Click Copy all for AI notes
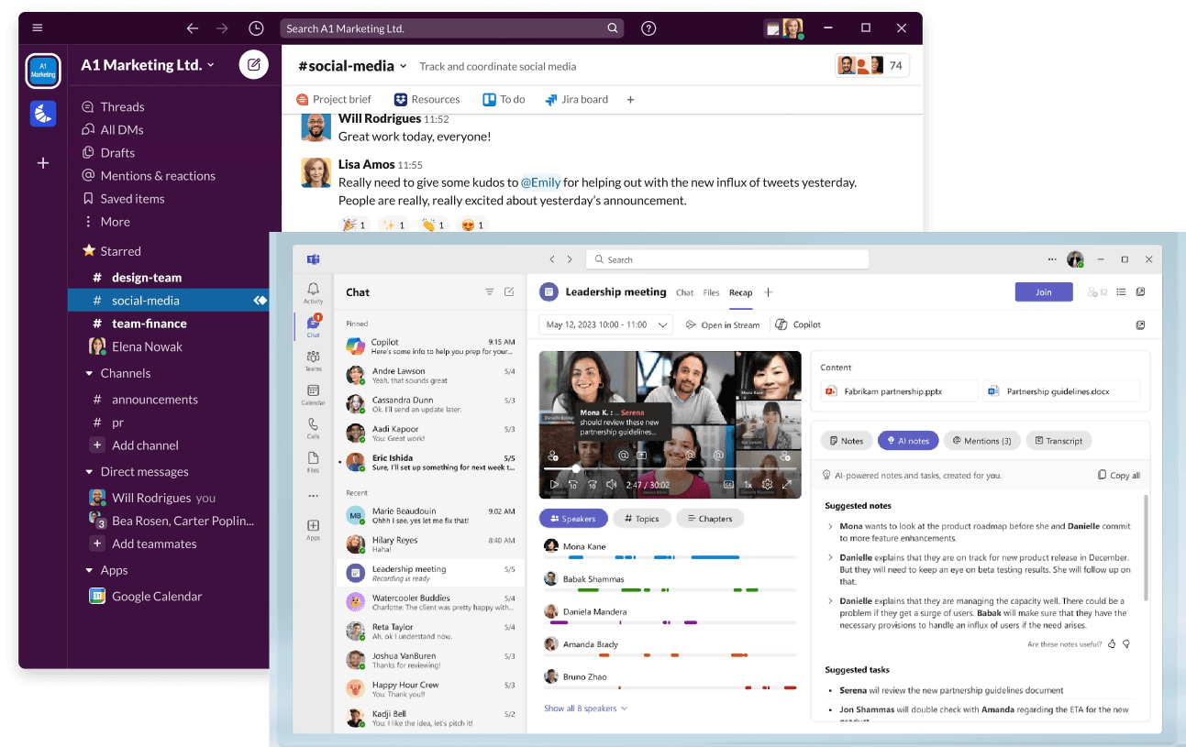Image resolution: width=1186 pixels, height=747 pixels. 1119,476
